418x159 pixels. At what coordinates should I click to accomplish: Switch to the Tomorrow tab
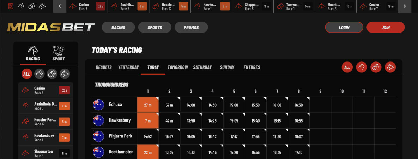[x=178, y=67]
